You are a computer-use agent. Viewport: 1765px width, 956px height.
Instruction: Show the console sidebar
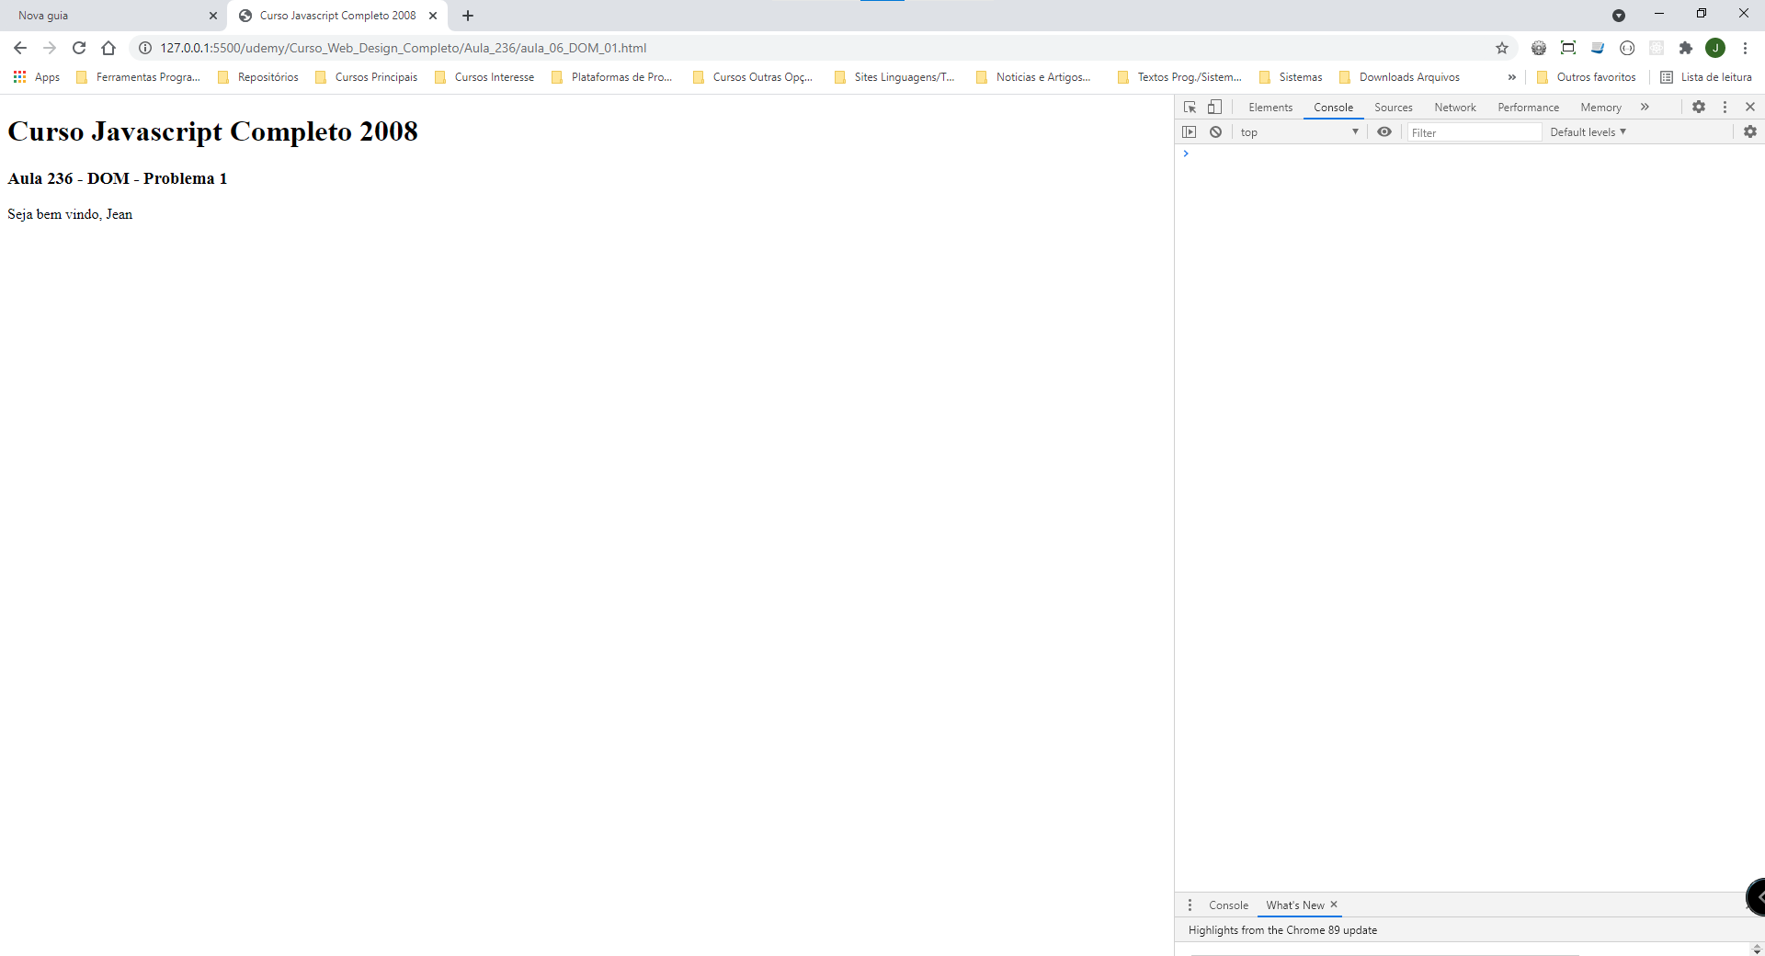[x=1190, y=131]
